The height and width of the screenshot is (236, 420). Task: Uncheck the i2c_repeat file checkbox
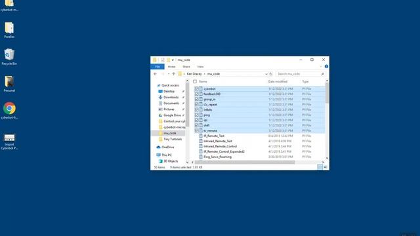[x=197, y=104]
